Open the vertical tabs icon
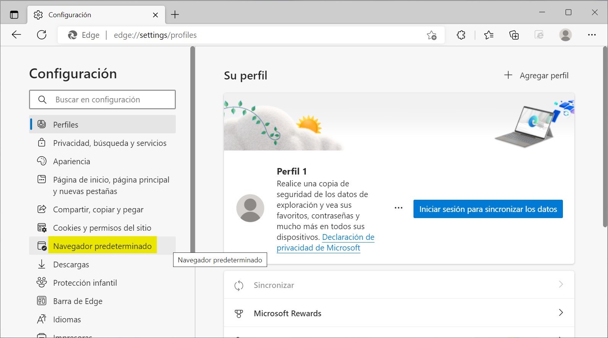Viewport: 608px width, 338px height. [14, 15]
